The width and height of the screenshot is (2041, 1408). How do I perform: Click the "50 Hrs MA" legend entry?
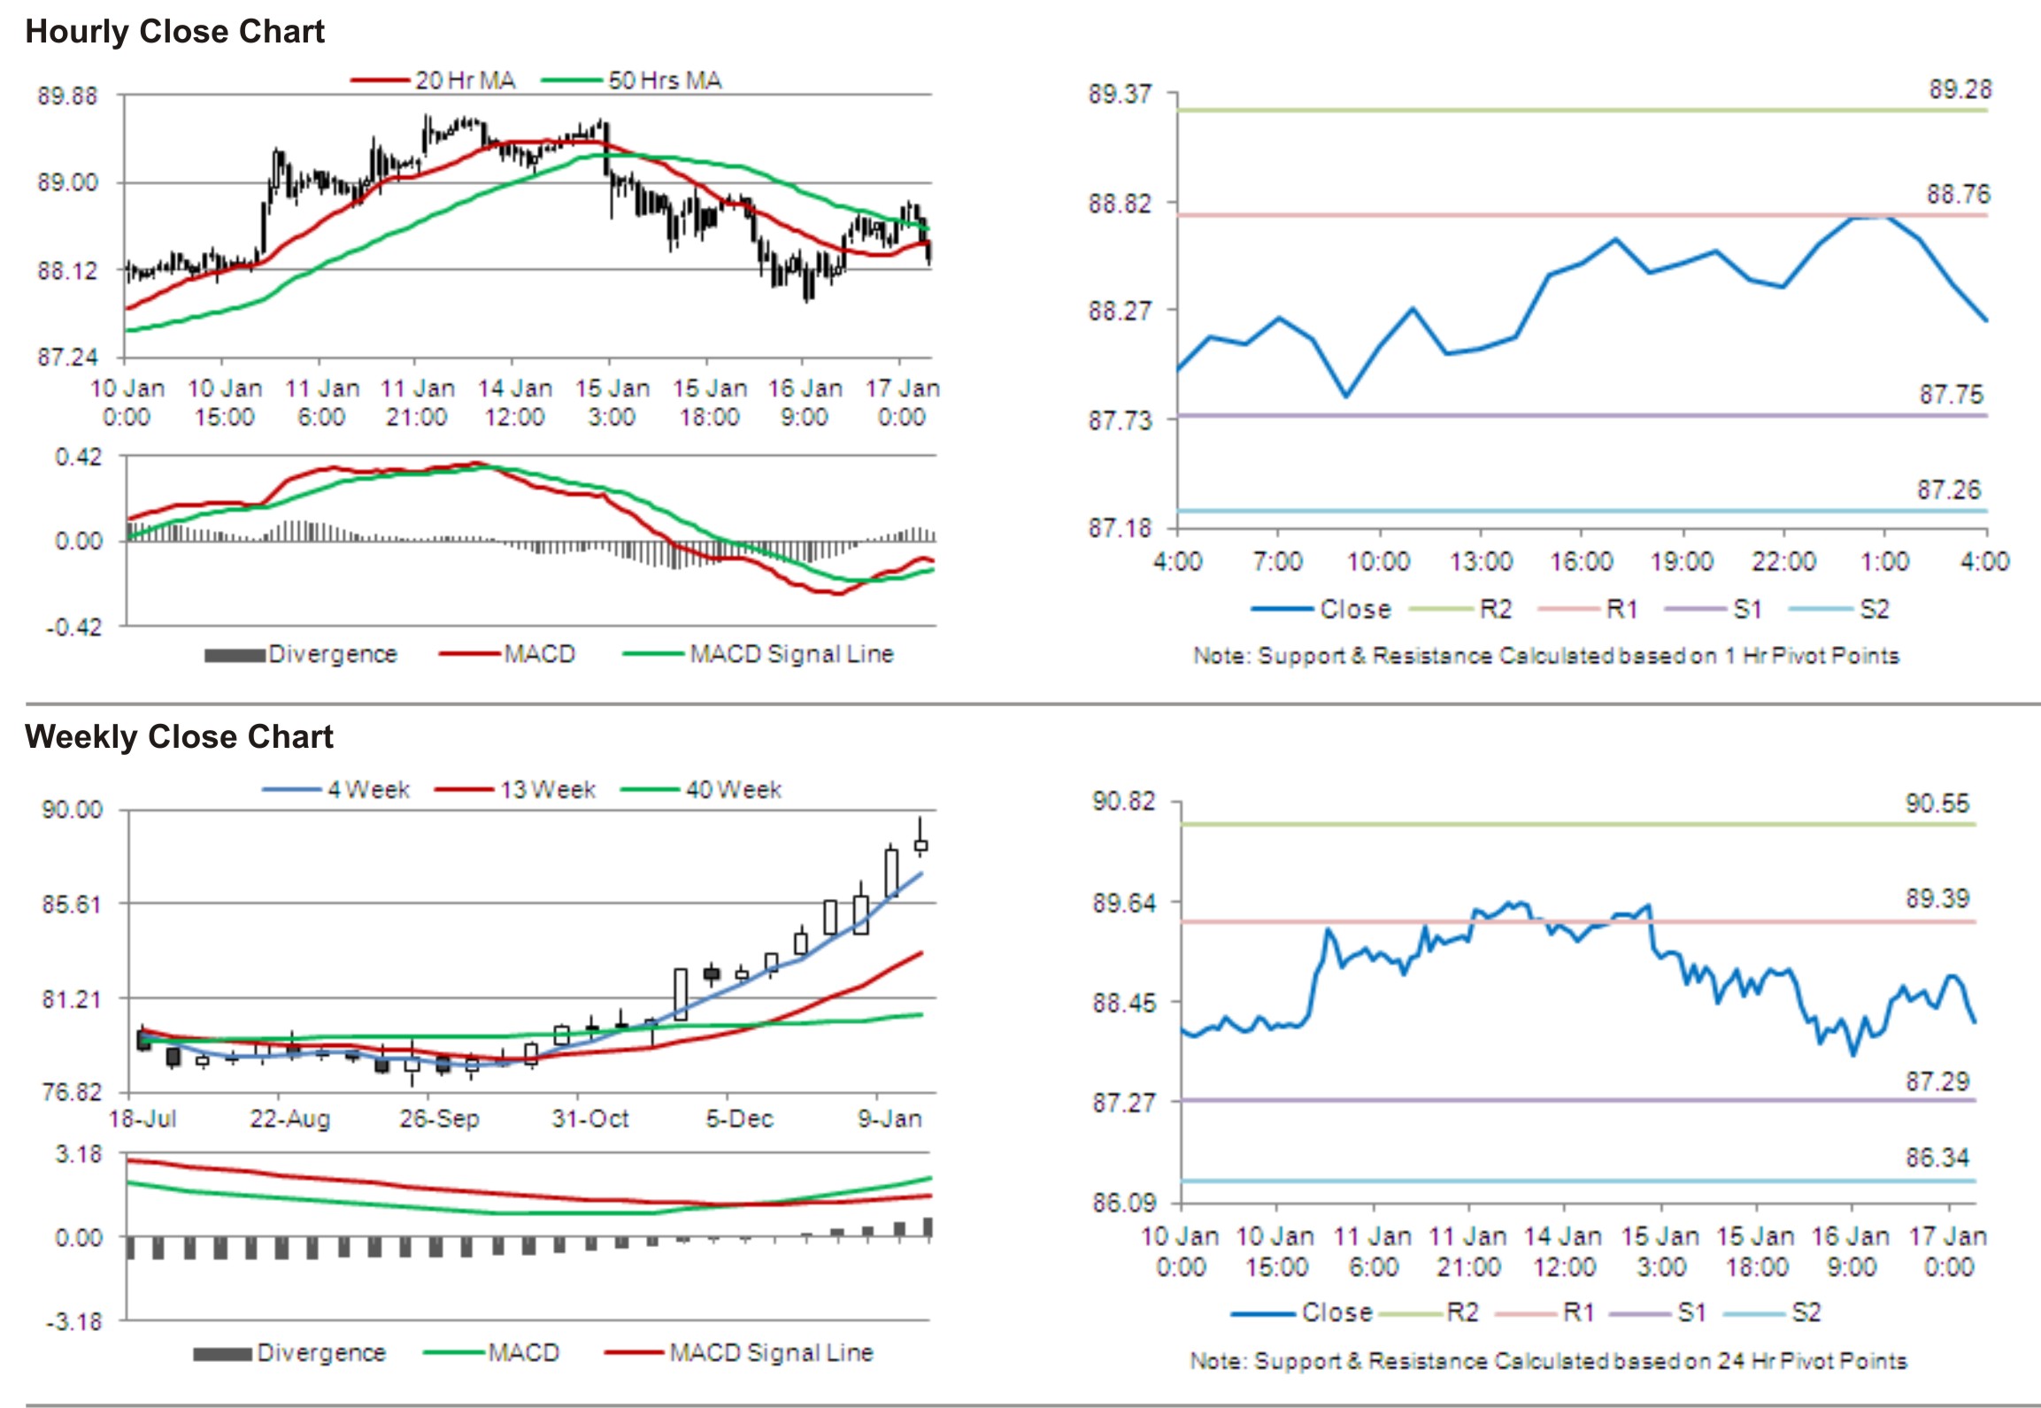pyautogui.click(x=632, y=81)
